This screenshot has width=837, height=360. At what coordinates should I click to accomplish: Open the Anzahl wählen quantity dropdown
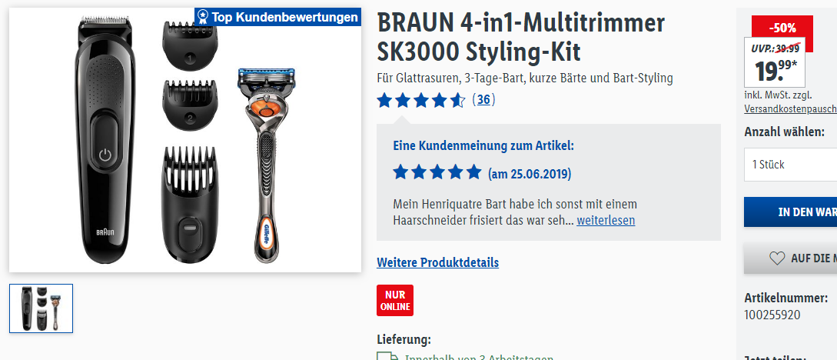click(x=791, y=165)
